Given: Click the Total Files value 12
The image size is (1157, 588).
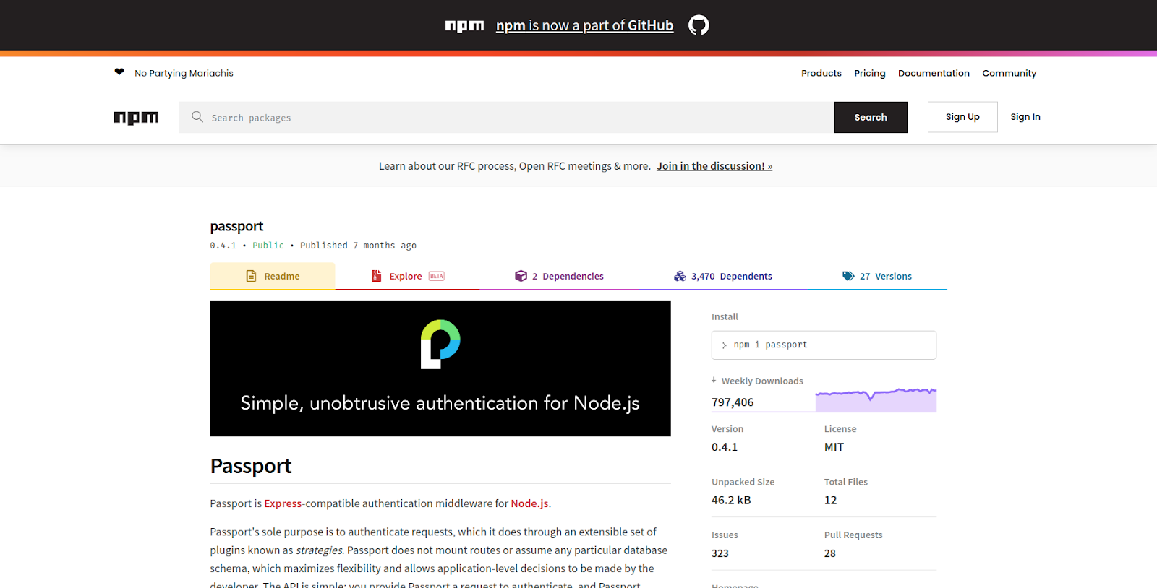Looking at the screenshot, I should click(x=830, y=500).
